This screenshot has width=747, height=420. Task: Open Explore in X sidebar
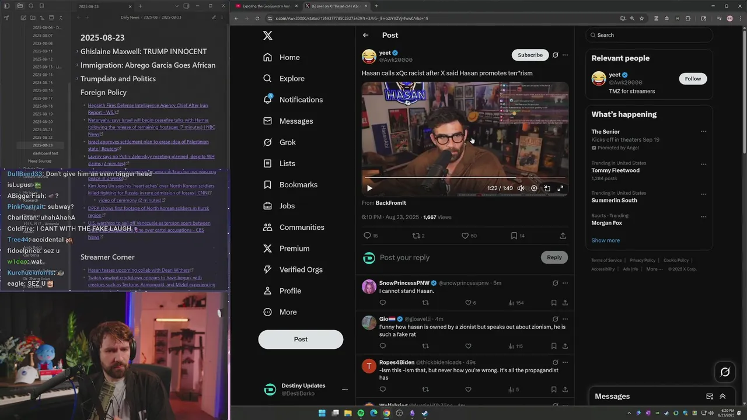pyautogui.click(x=284, y=78)
